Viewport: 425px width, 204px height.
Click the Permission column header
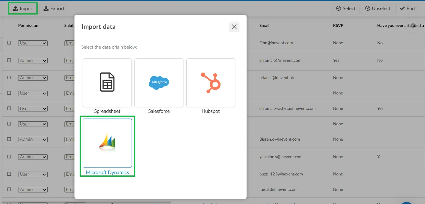click(28, 26)
